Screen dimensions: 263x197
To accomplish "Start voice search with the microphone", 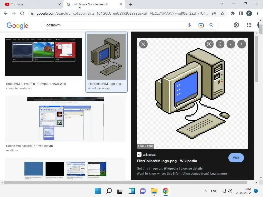I will pyautogui.click(x=189, y=25).
